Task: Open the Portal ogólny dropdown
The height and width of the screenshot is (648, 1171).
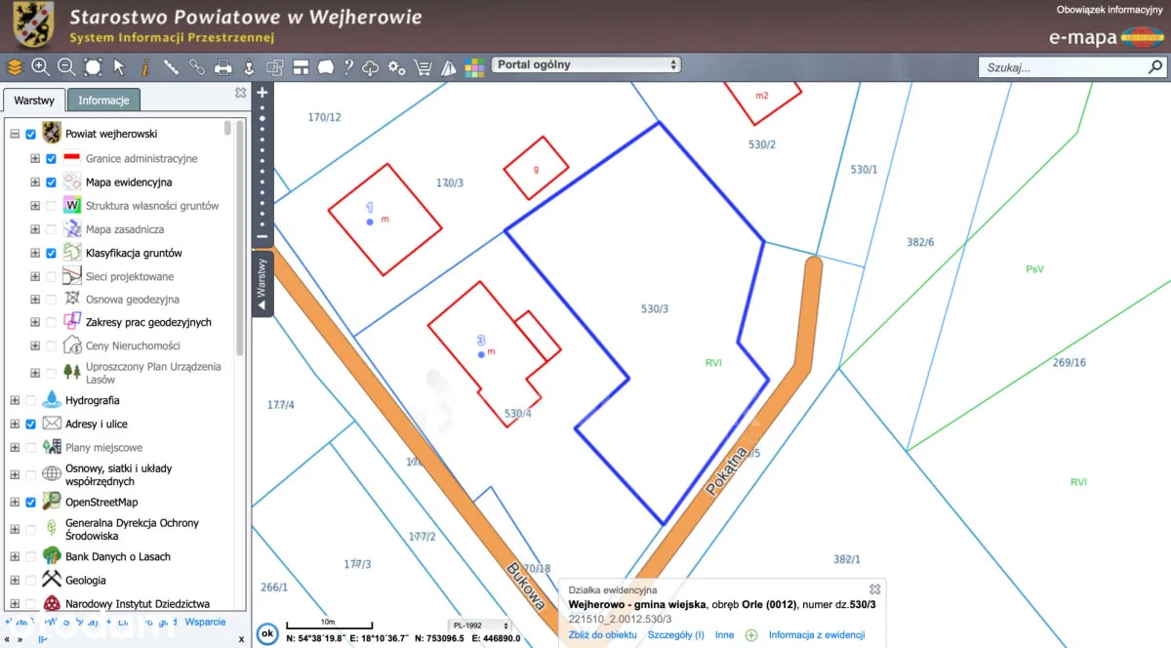Action: [x=585, y=65]
